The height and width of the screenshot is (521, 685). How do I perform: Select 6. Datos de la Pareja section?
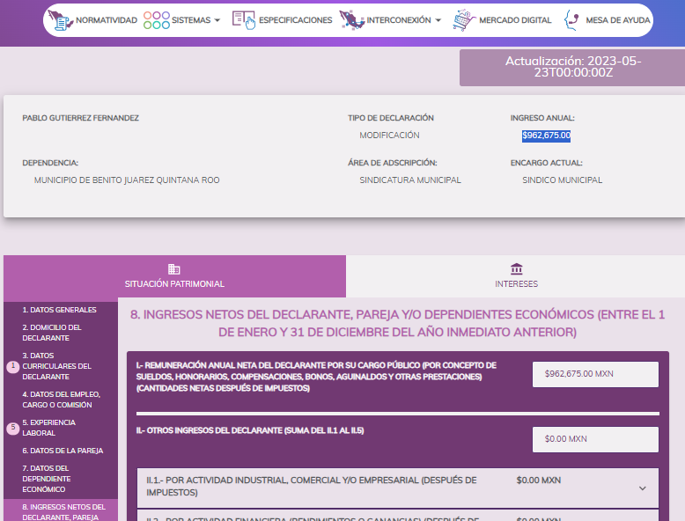(63, 451)
